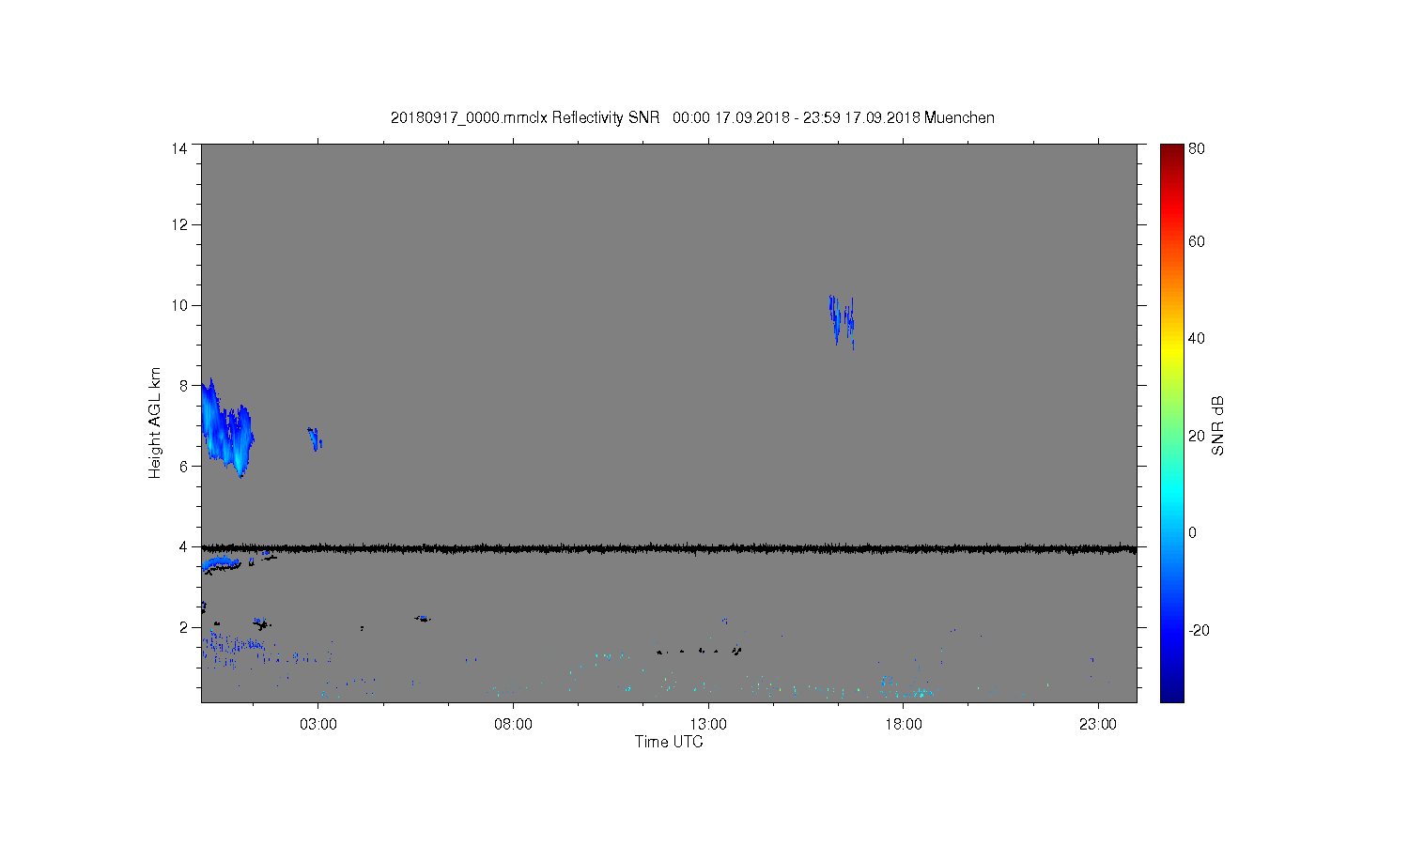Click the 8 height tick label
This screenshot has width=1409, height=845.
[x=183, y=385]
